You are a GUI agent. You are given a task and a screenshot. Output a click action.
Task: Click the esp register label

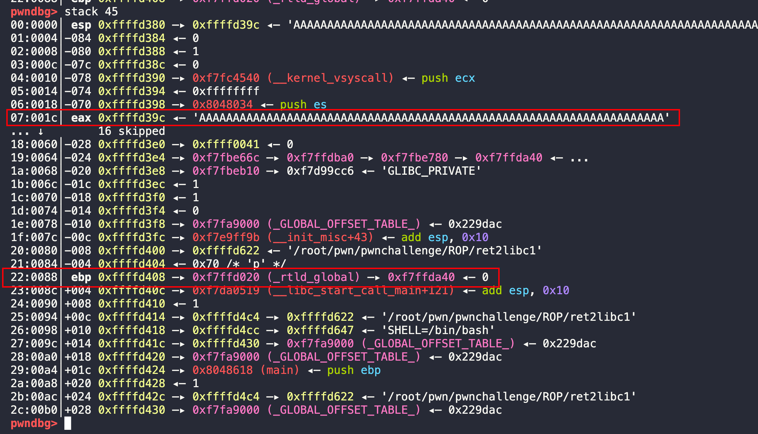tap(81, 25)
